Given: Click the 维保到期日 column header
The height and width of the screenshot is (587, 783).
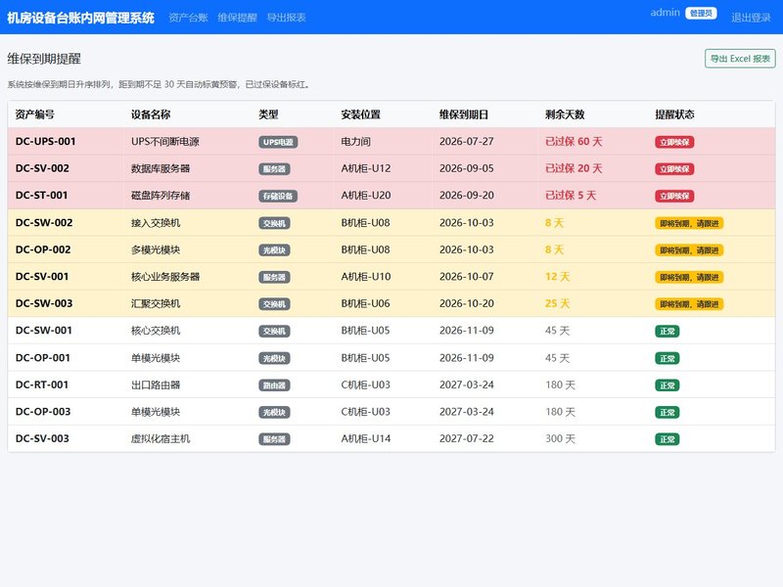Looking at the screenshot, I should (464, 114).
